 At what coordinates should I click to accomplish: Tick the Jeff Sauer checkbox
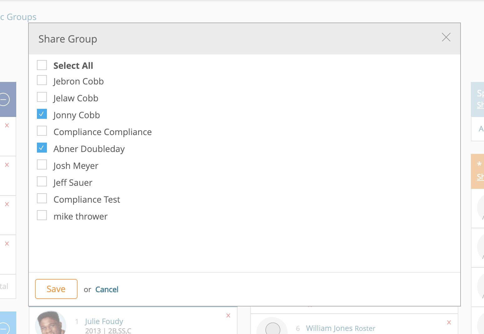tap(42, 182)
